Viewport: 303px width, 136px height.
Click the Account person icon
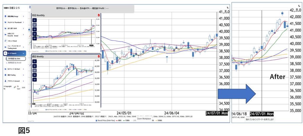5,81
